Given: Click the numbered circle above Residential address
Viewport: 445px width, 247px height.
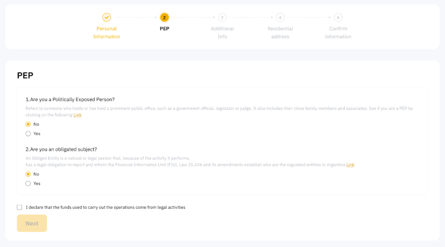Looking at the screenshot, I should (x=280, y=18).
